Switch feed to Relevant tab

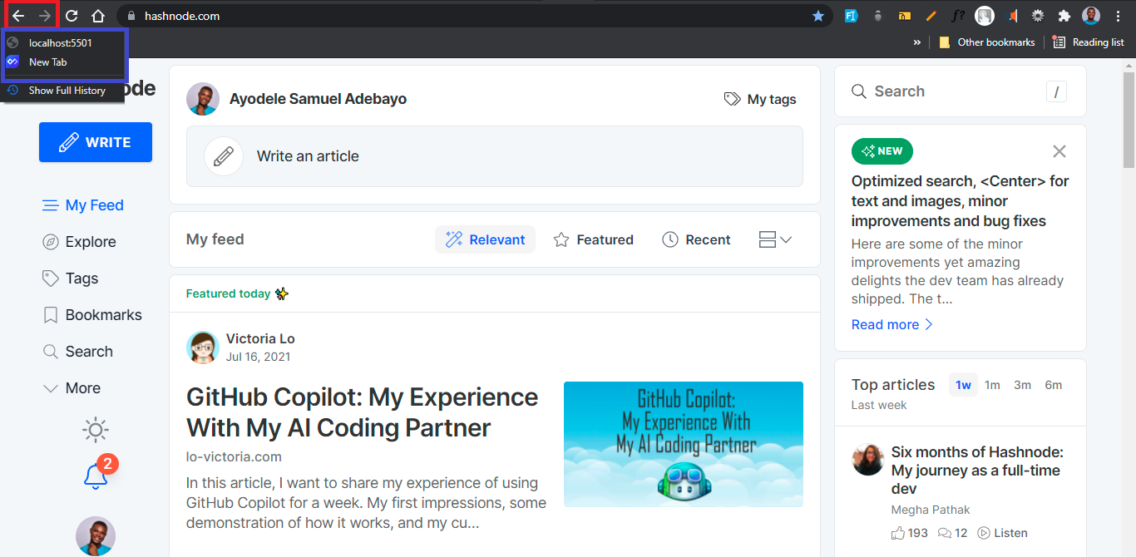(486, 239)
